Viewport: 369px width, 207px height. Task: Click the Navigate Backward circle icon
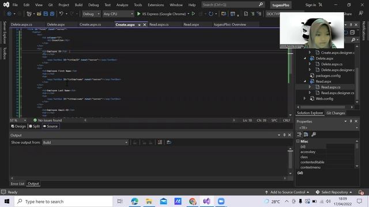[9, 14]
